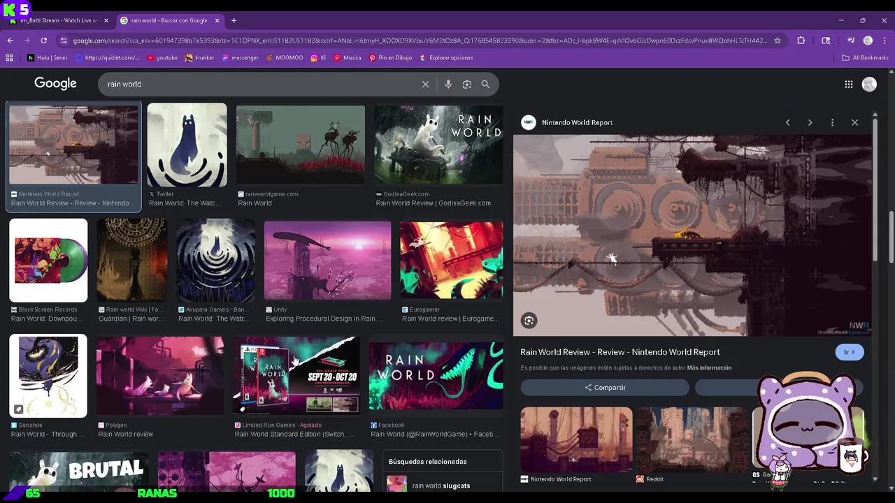Open the Hulu Series bookmark
The width and height of the screenshot is (895, 503).
coord(47,58)
